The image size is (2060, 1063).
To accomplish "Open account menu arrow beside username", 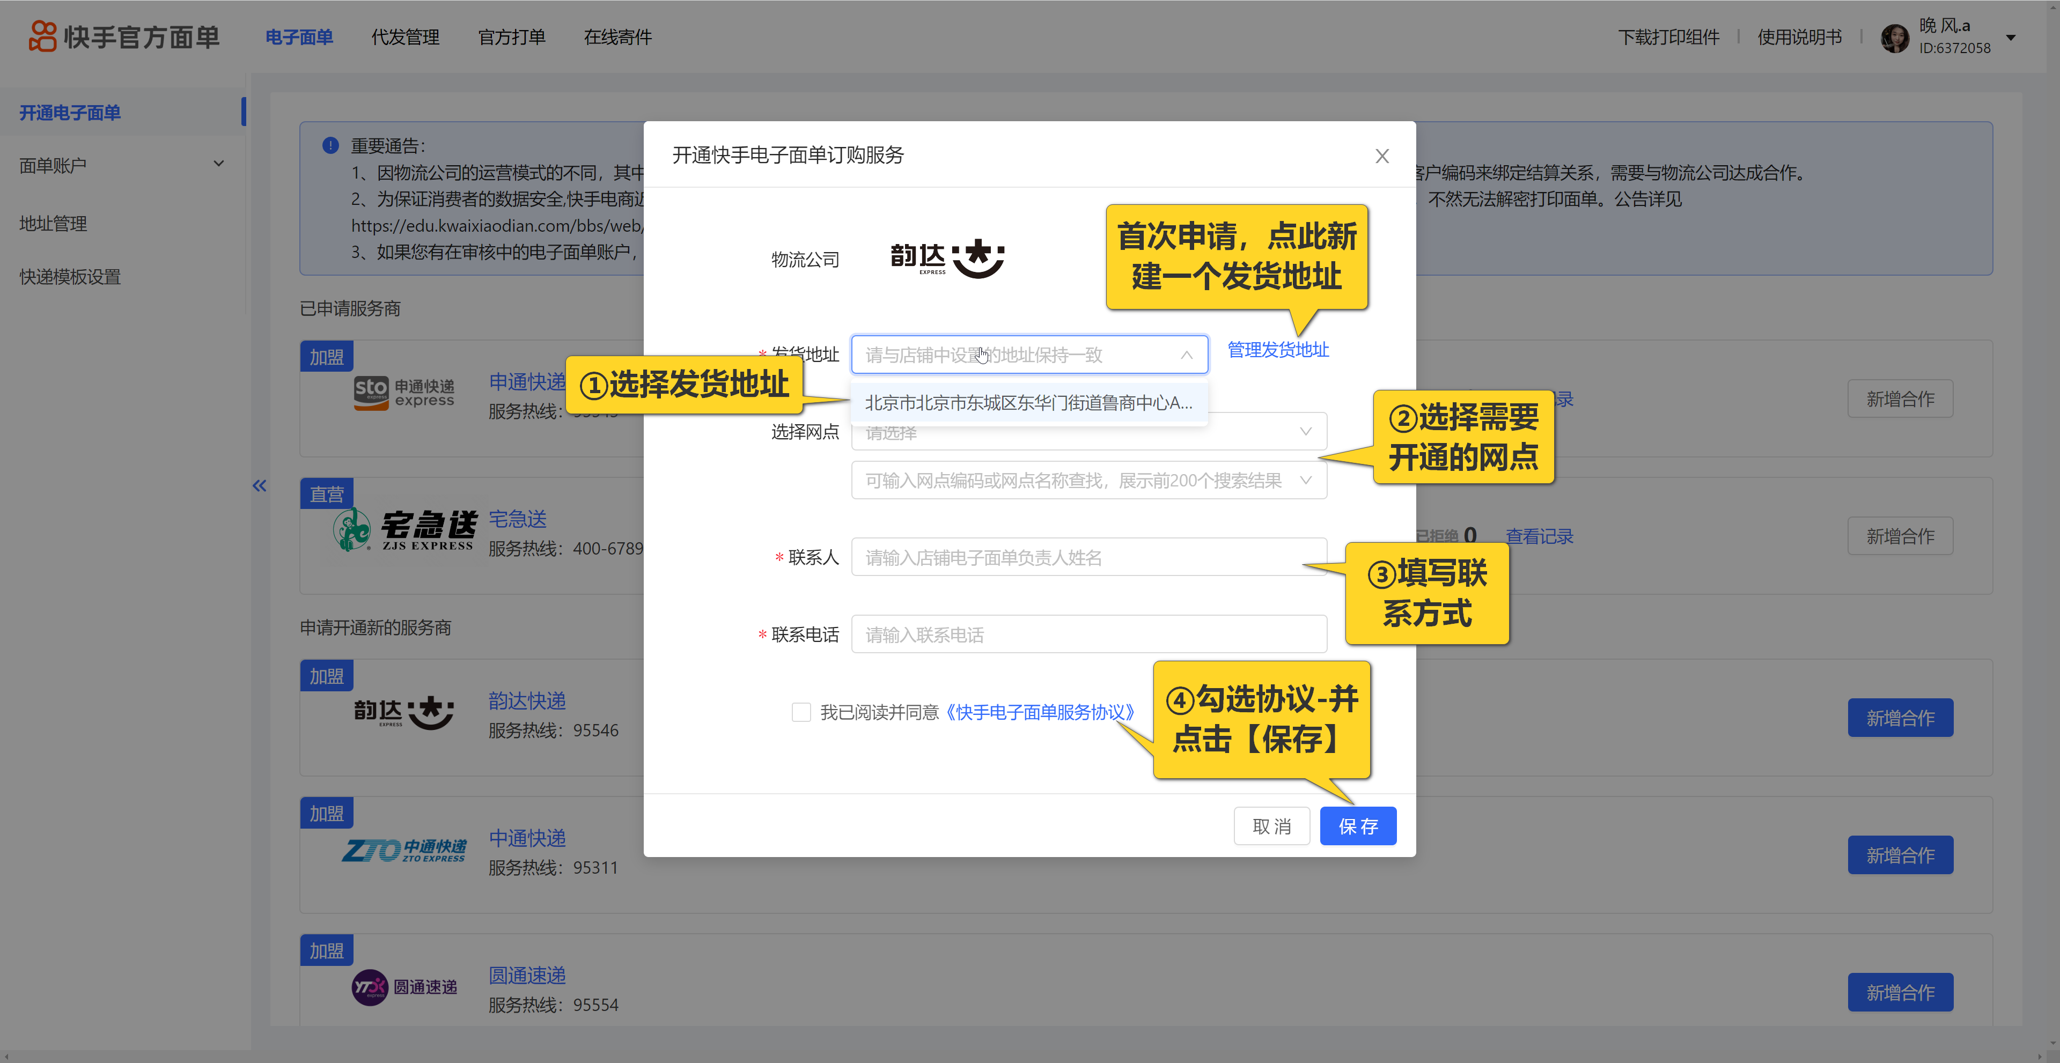I will click(x=2011, y=37).
